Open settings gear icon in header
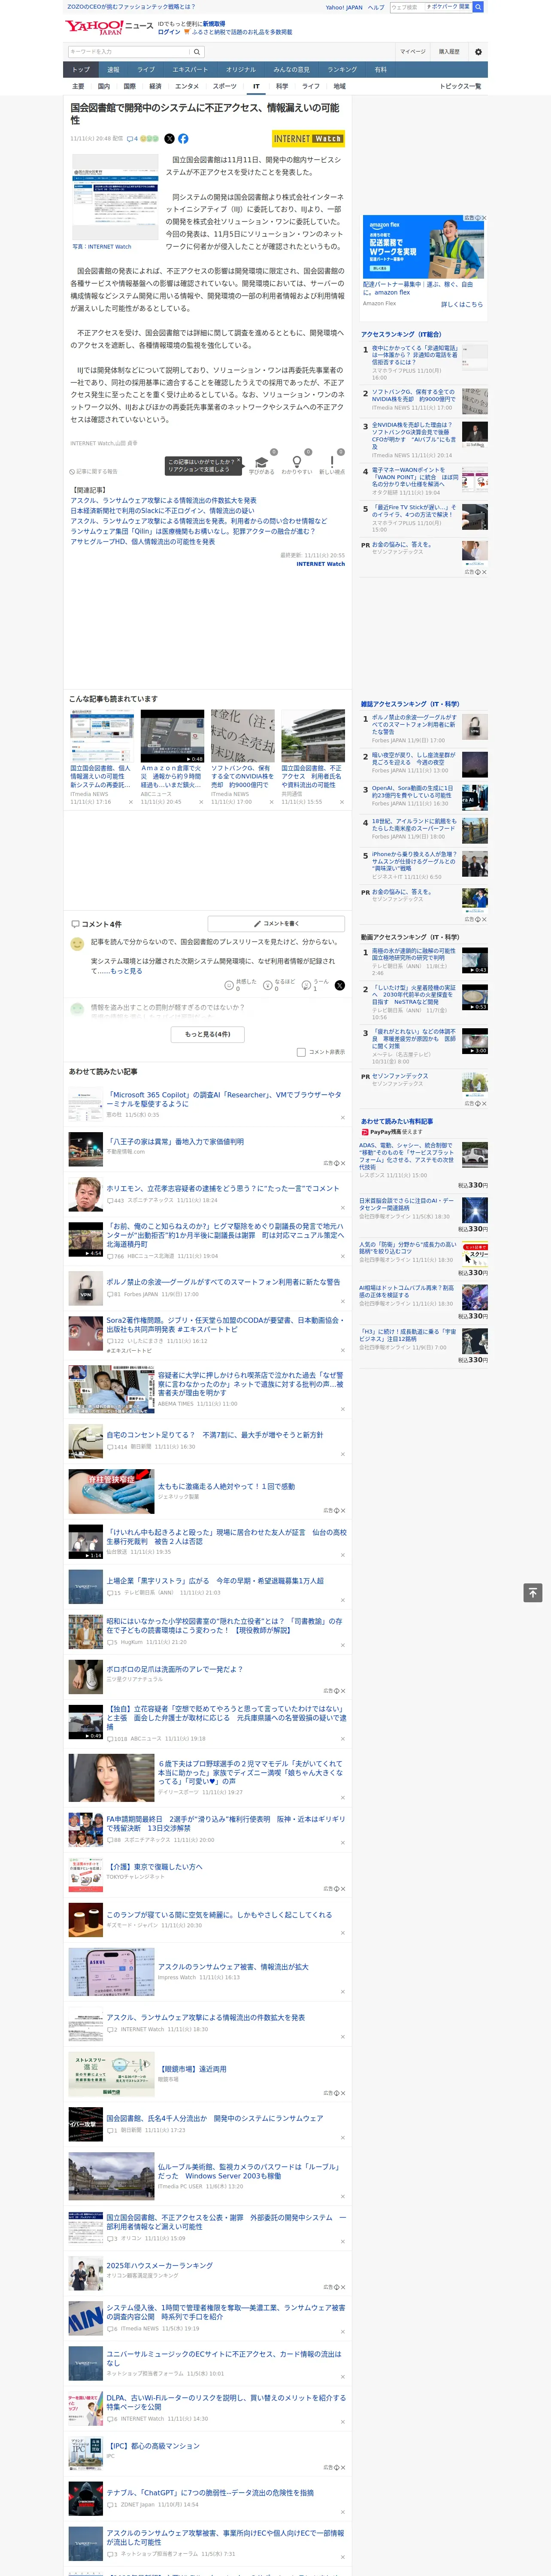551x2576 pixels. (478, 52)
